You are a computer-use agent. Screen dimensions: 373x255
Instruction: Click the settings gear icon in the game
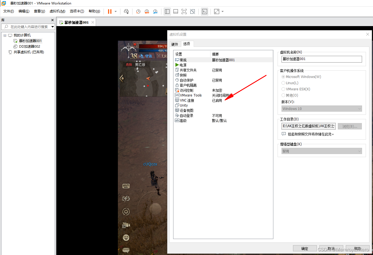tap(126, 212)
